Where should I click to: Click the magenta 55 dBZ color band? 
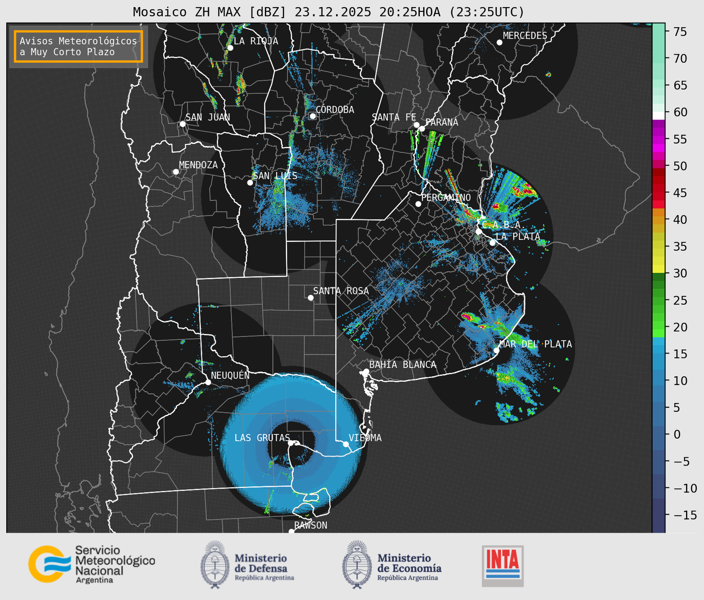658,139
